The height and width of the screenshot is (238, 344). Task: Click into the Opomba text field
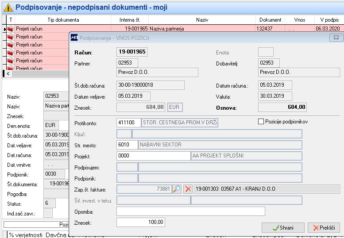point(191,211)
